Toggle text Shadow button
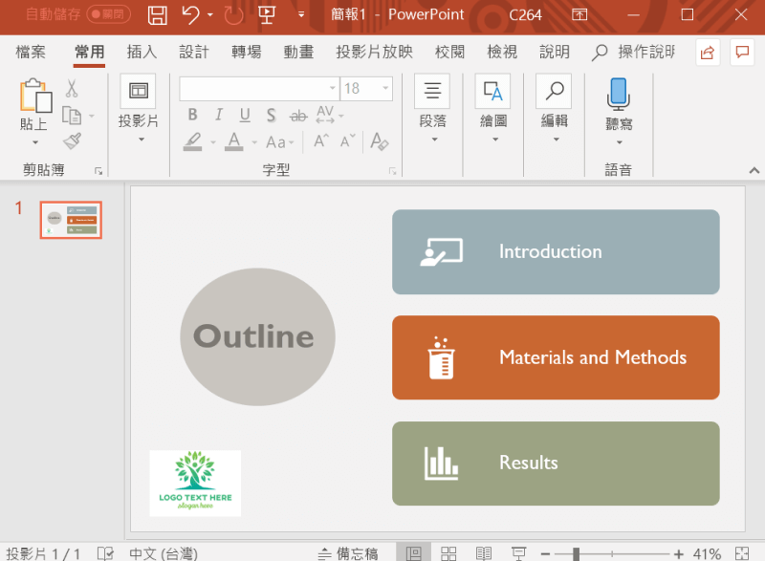 click(x=272, y=115)
